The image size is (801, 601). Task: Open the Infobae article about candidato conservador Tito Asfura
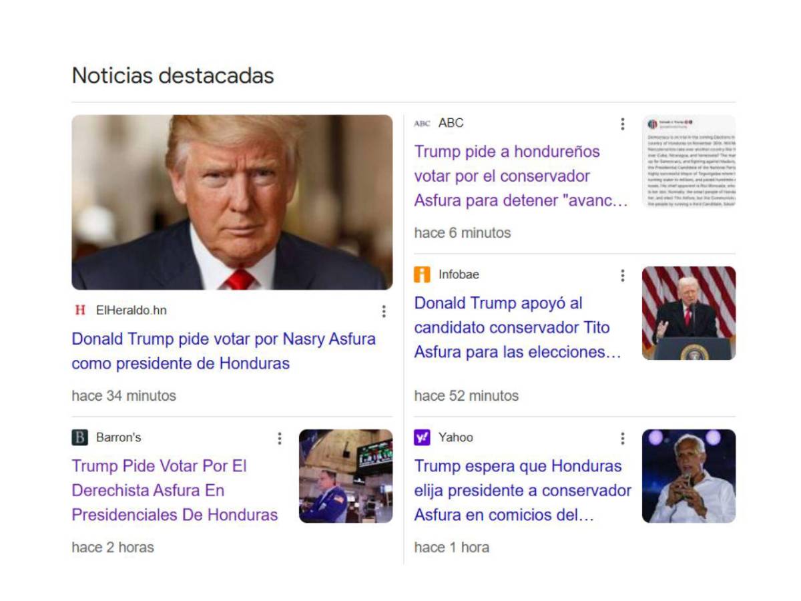521,327
